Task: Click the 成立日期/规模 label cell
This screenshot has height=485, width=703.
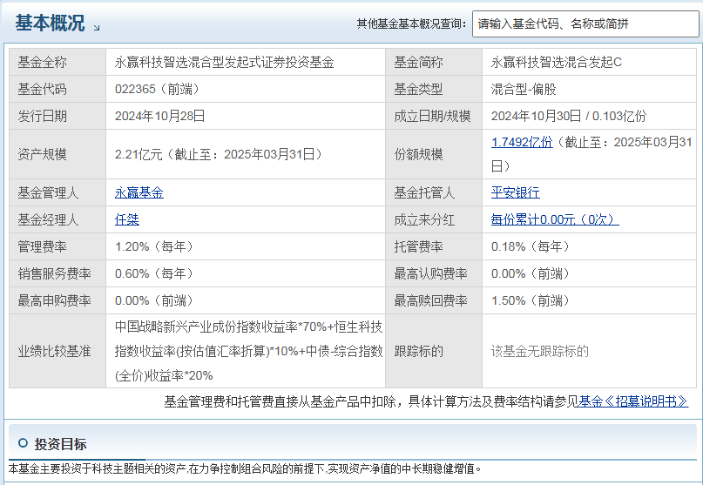Action: (434, 116)
